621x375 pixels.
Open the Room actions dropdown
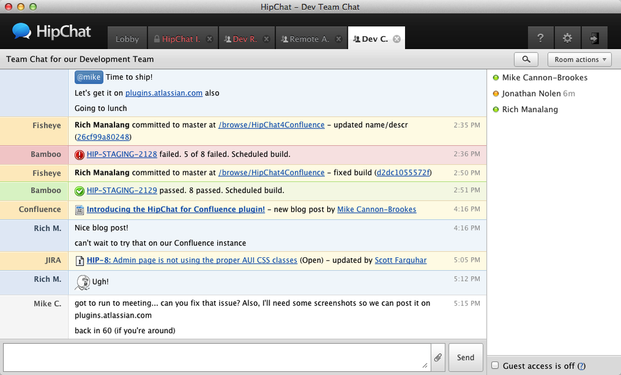click(x=579, y=59)
